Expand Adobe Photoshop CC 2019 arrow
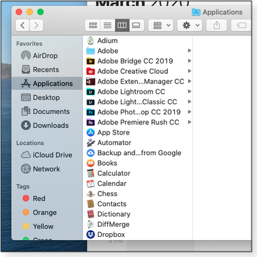Image resolution: width=257 pixels, height=257 pixels. (189, 112)
